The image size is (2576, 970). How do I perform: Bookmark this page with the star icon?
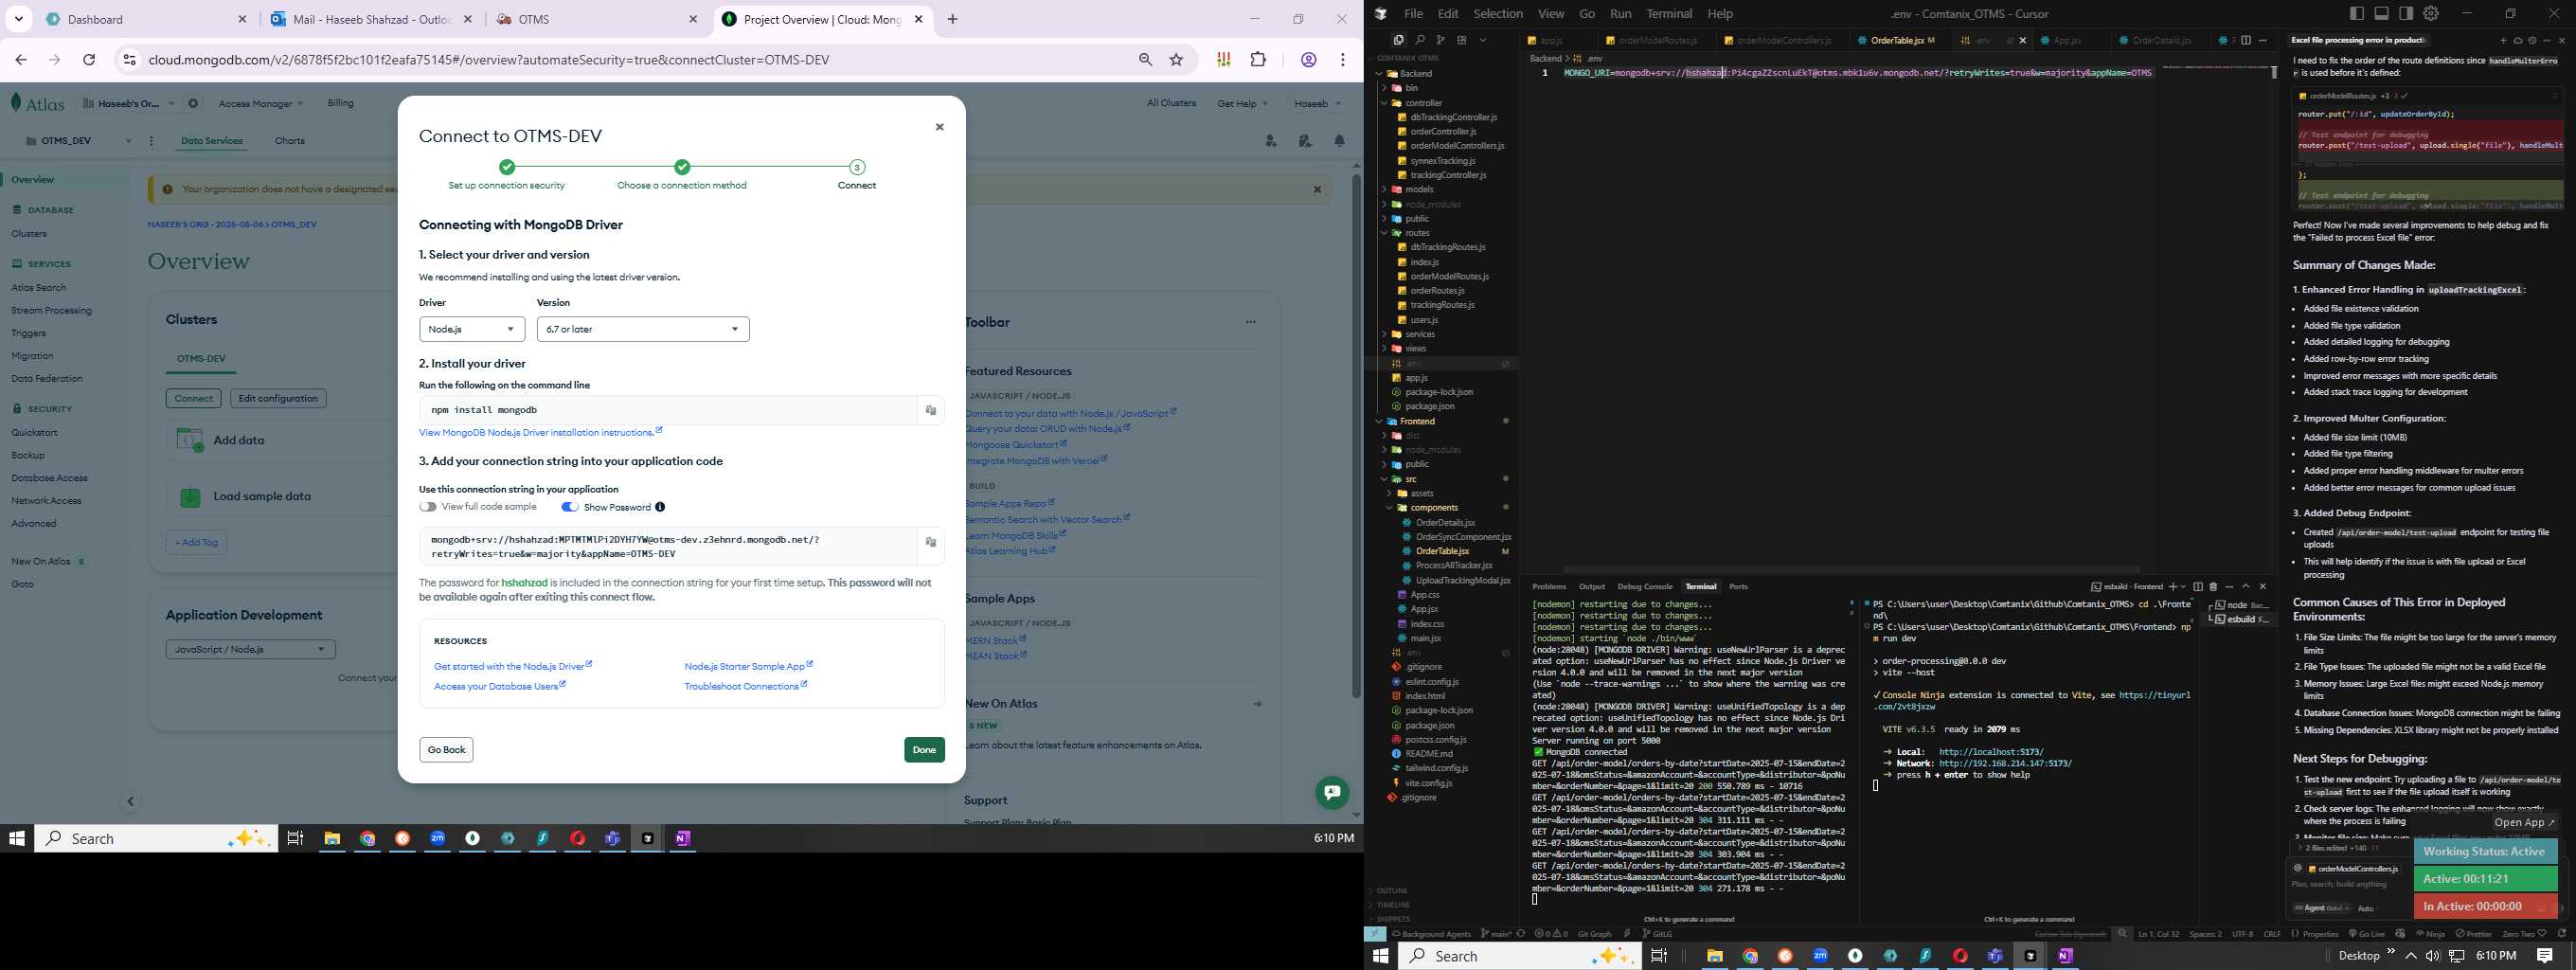[1176, 60]
